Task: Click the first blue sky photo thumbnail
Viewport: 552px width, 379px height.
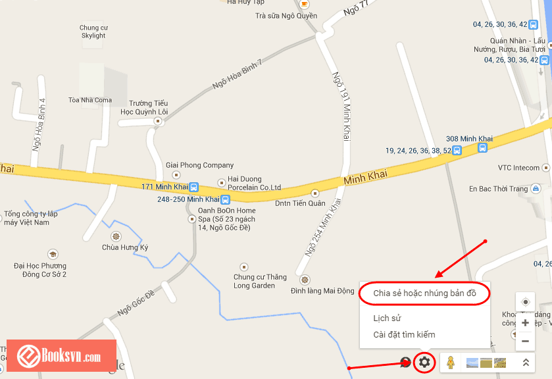Action: pos(472,363)
